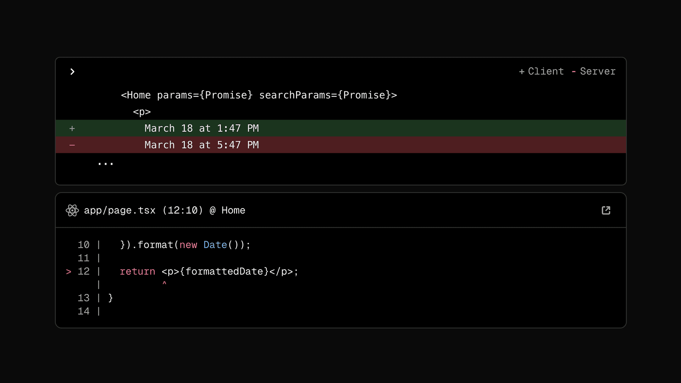Click the red error arrow at line 12
This screenshot has height=383, width=681.
tap(68, 272)
